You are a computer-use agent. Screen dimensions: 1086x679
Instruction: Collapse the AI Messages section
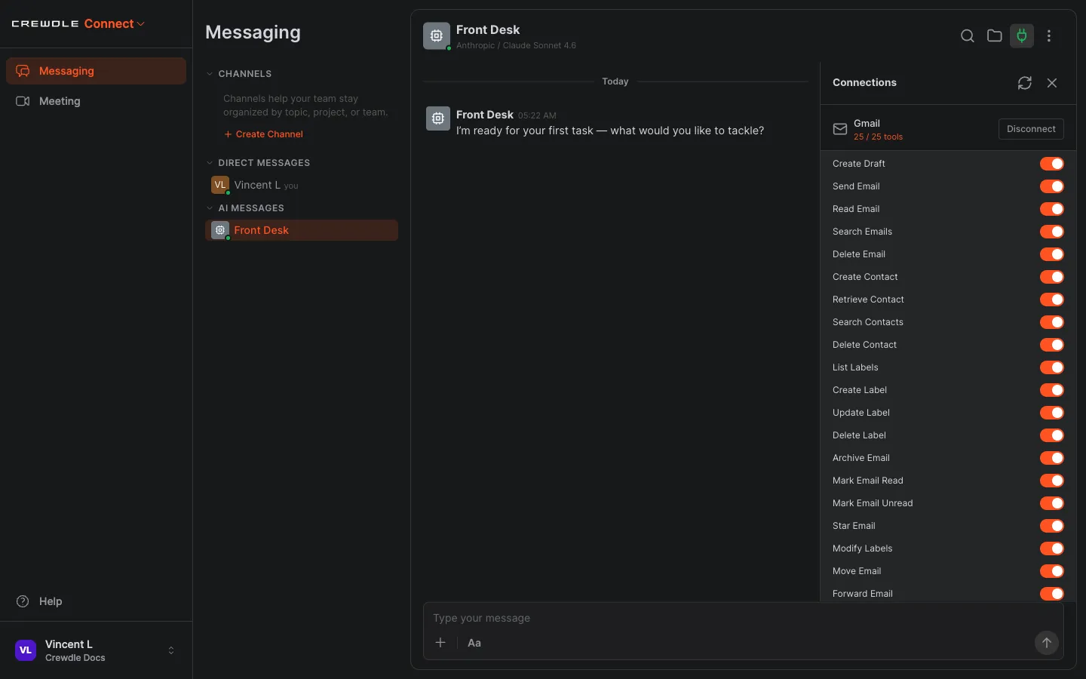pos(210,208)
